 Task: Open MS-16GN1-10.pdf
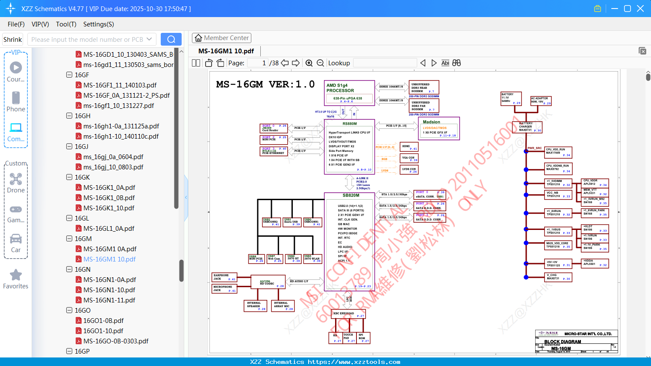coord(109,290)
